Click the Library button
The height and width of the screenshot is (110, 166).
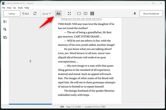coord(12,14)
